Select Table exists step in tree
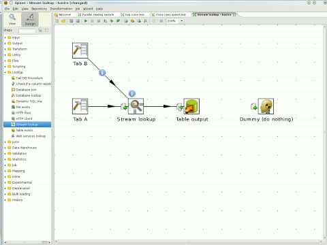The height and width of the screenshot is (245, 327). (x=22, y=130)
